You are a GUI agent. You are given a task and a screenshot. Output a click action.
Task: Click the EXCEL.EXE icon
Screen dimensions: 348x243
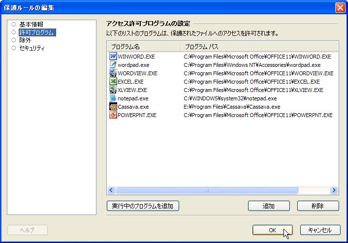point(113,81)
